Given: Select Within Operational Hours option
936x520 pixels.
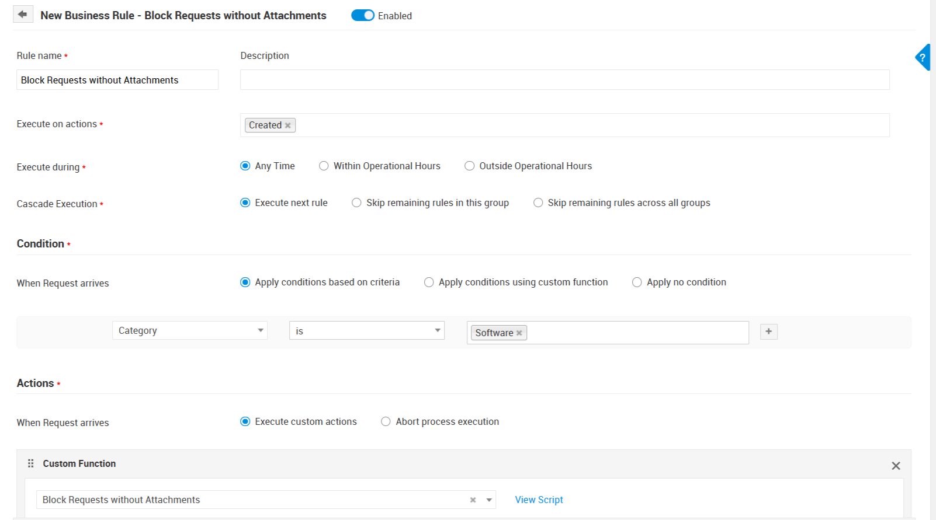Looking at the screenshot, I should point(324,166).
